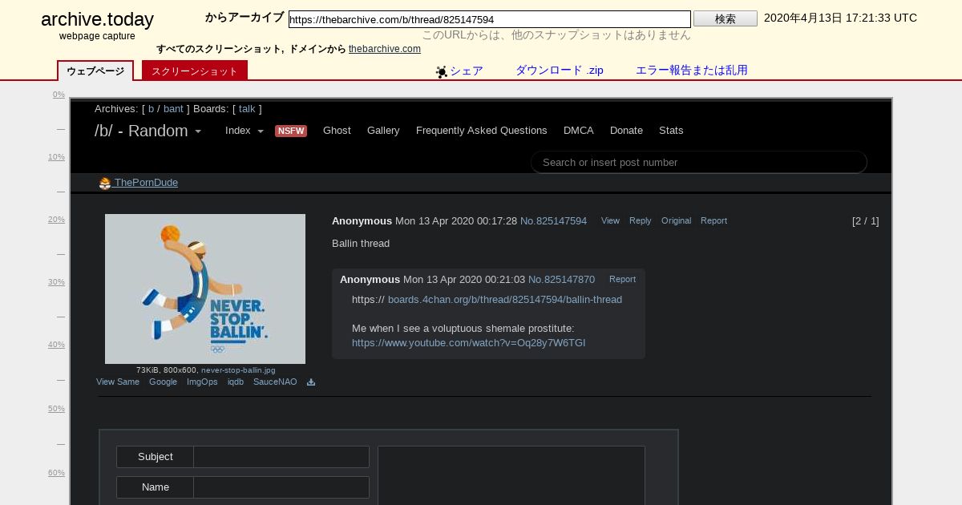
Task: Click エラー報告または乱用 link
Action: click(692, 71)
